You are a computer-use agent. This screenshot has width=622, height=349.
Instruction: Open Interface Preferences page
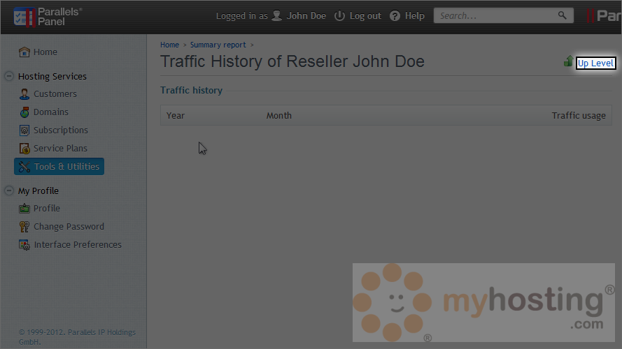(x=78, y=244)
